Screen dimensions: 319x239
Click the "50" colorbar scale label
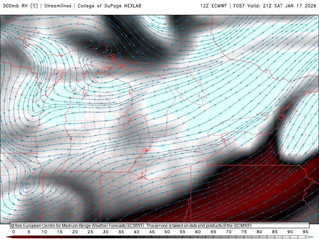pyautogui.click(x=167, y=232)
